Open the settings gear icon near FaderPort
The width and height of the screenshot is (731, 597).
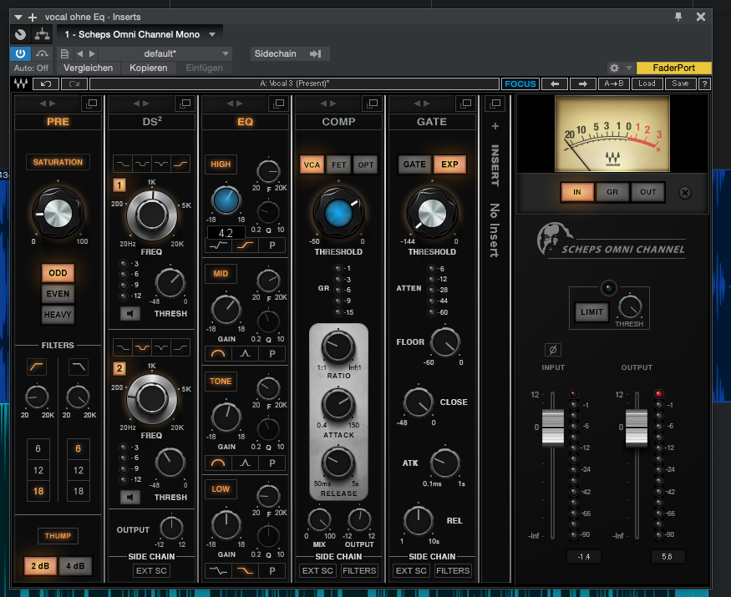(x=614, y=68)
